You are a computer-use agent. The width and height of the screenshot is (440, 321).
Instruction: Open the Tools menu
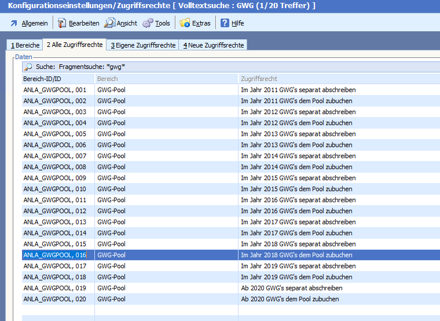162,23
